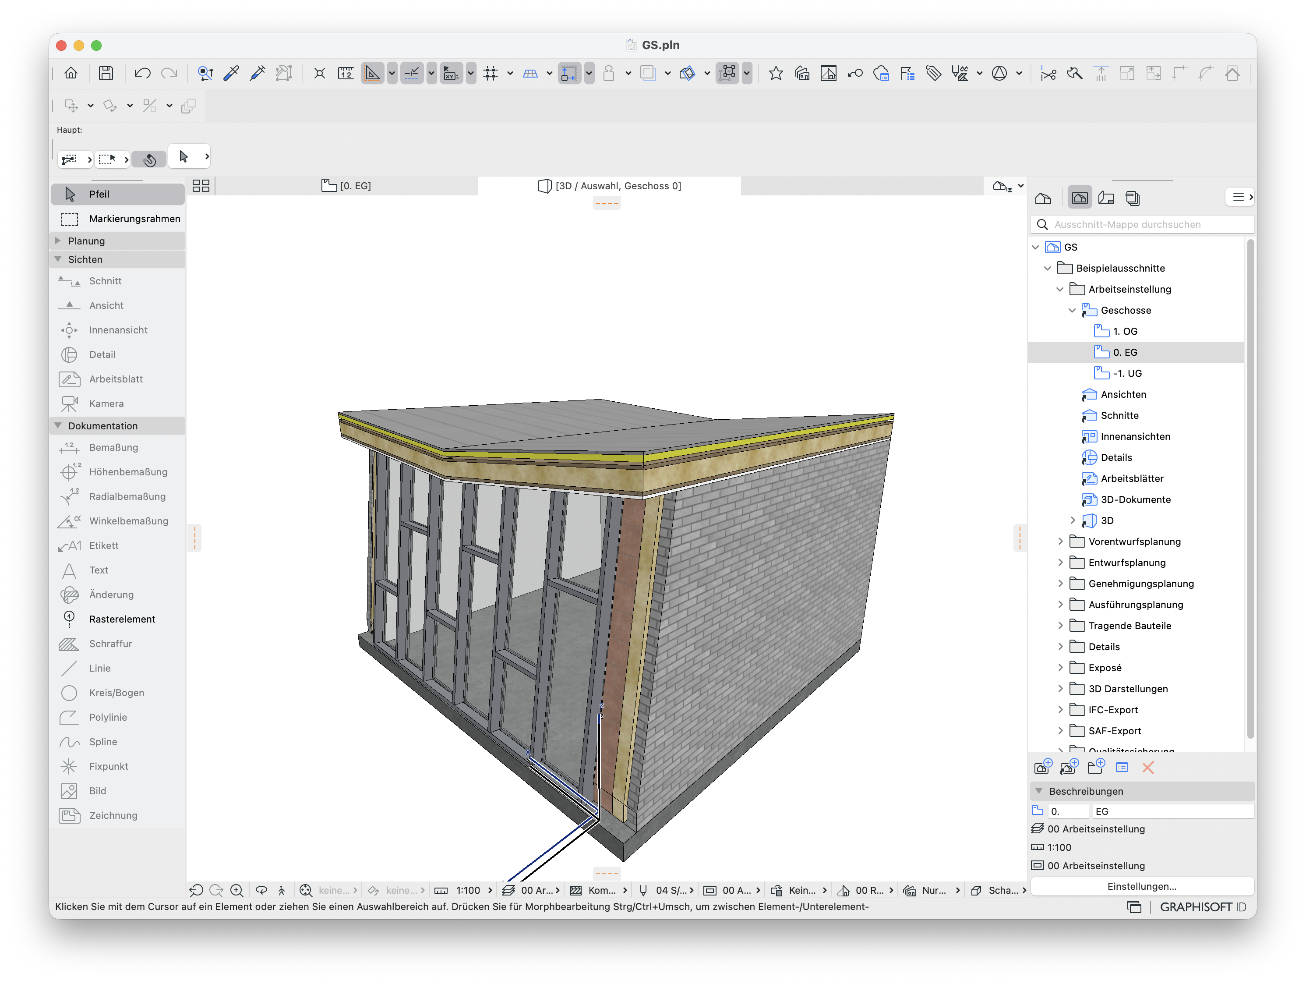The width and height of the screenshot is (1306, 984).
Task: Open the tab overview grid
Action: (201, 185)
